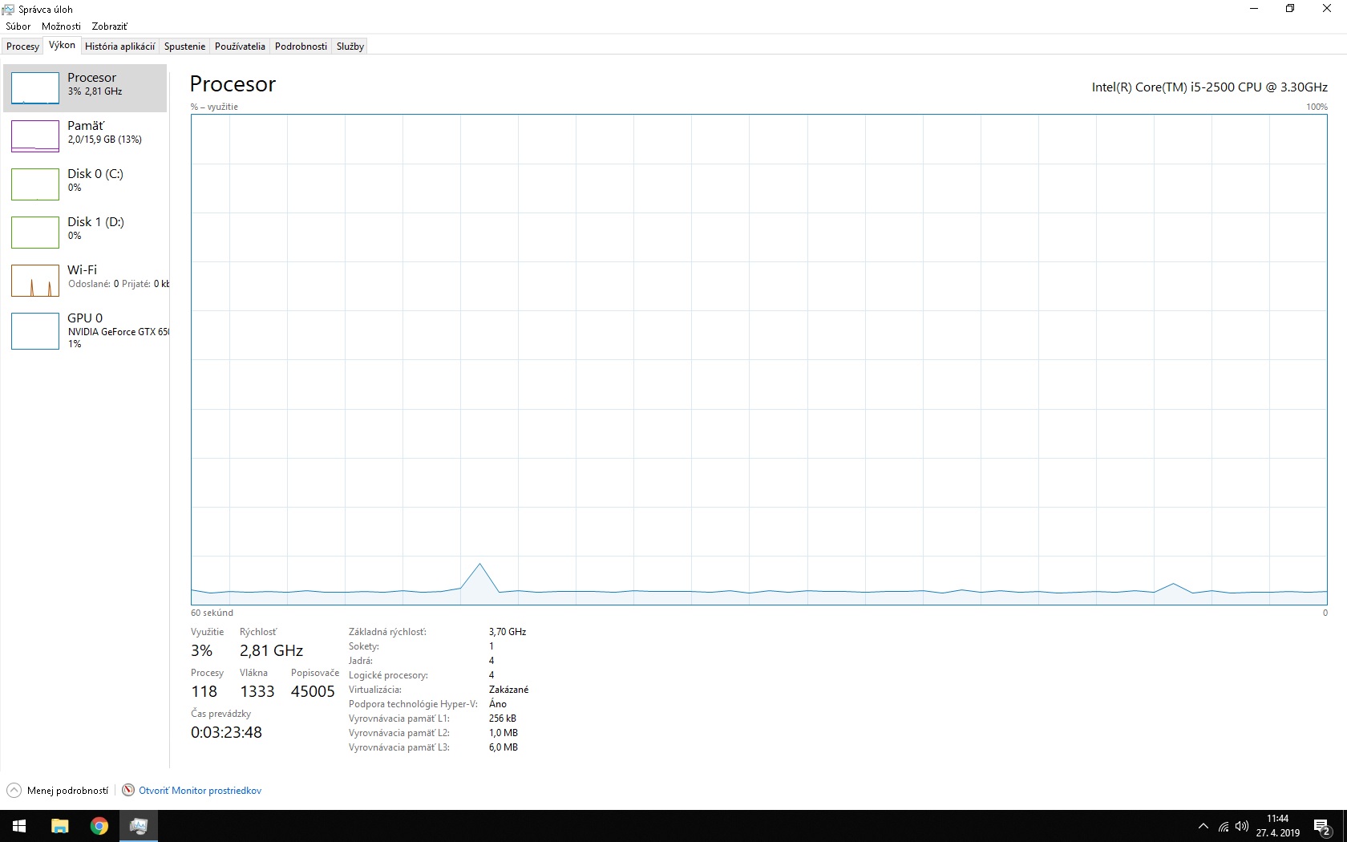This screenshot has width=1347, height=842.
Task: Select GPU 0 NVIDIA GeForce entry
Action: click(85, 330)
